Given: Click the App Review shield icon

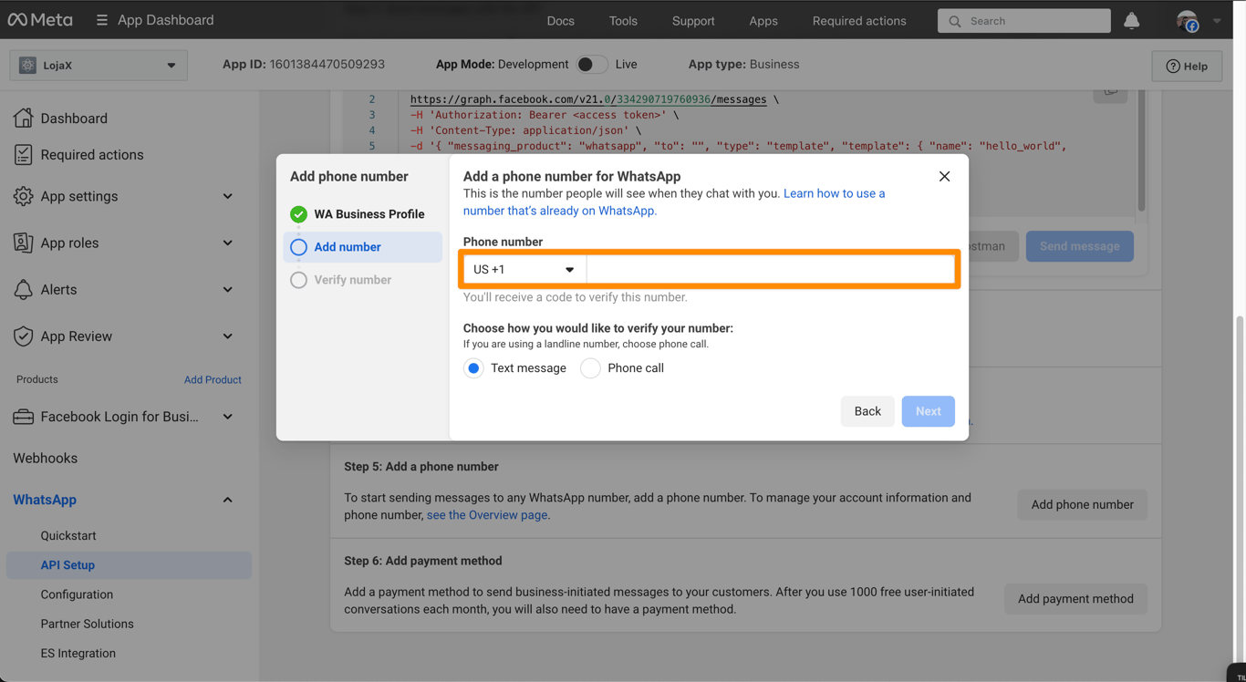Looking at the screenshot, I should 23,336.
